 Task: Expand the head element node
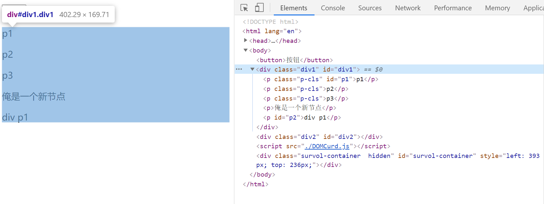[246, 41]
